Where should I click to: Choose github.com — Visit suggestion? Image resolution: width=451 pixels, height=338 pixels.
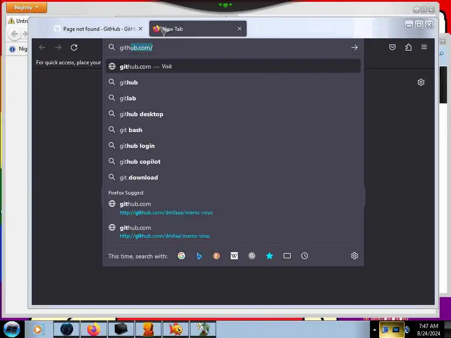(x=233, y=66)
